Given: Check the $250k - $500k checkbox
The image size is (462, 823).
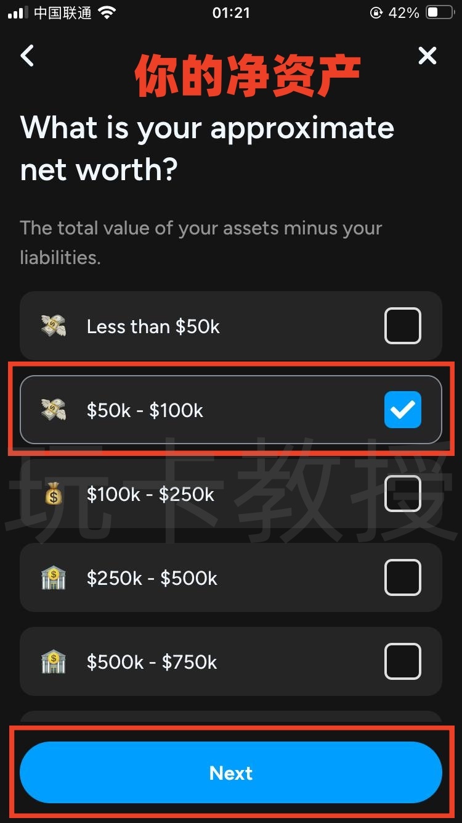Looking at the screenshot, I should point(402,578).
